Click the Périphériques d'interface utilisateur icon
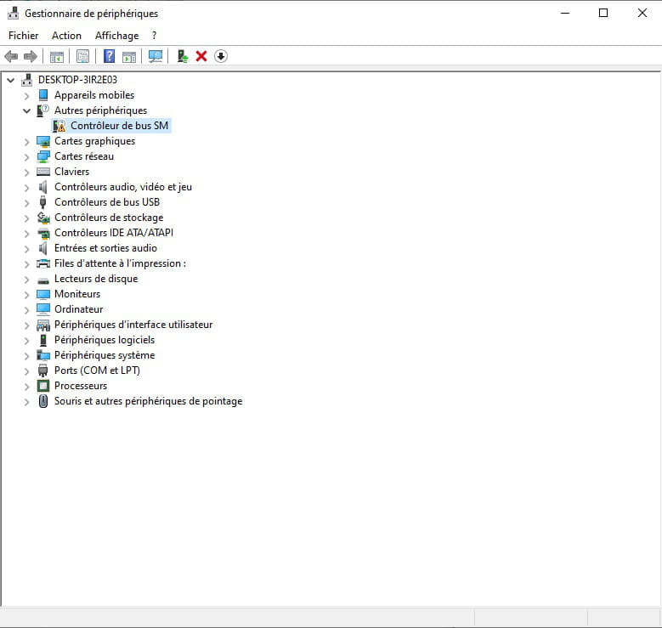Viewport: 662px width, 628px height. 43,325
